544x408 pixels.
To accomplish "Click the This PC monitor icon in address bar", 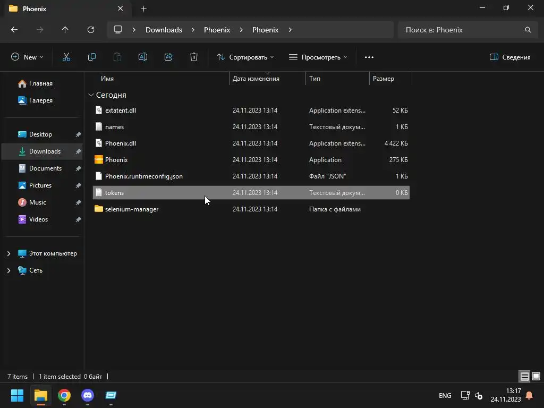I will (118, 30).
